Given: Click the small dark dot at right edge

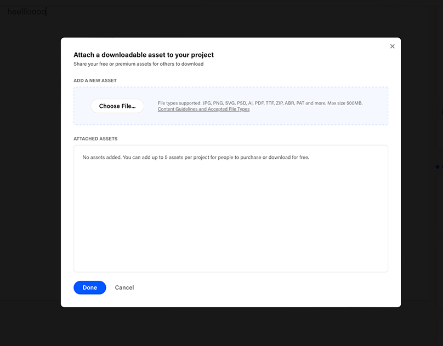Looking at the screenshot, I should (438, 166).
